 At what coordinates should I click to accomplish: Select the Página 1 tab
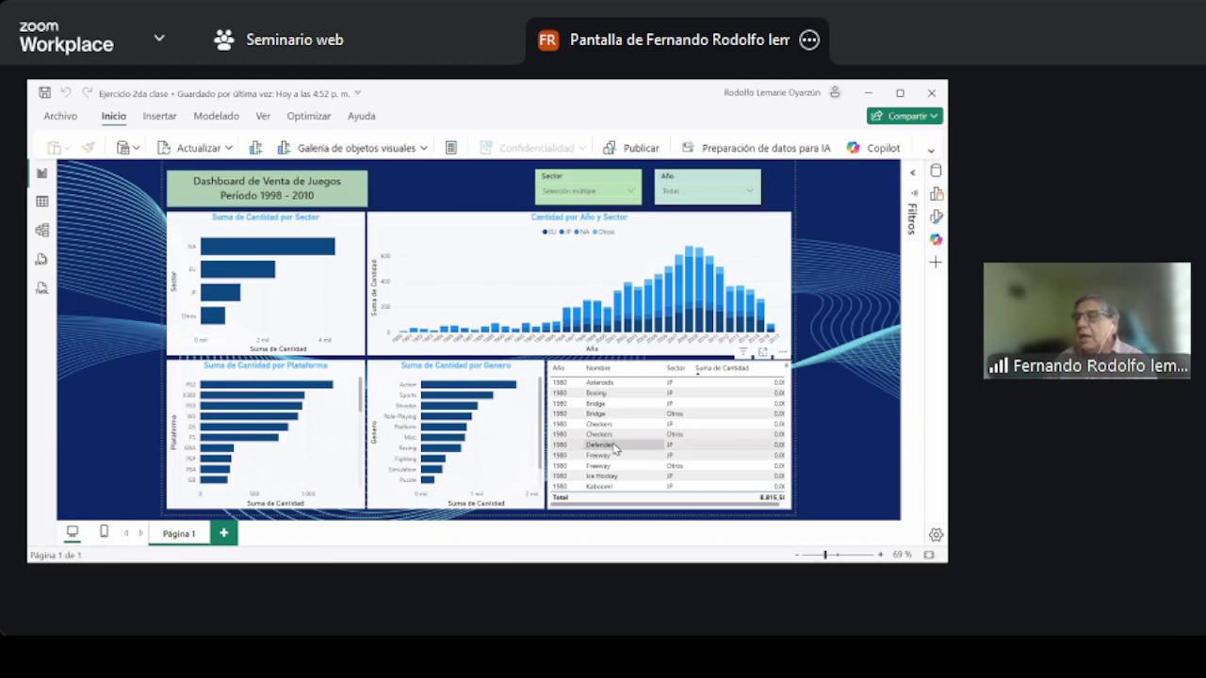tap(178, 533)
